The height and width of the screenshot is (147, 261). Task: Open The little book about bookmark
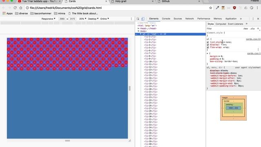coord(83,13)
